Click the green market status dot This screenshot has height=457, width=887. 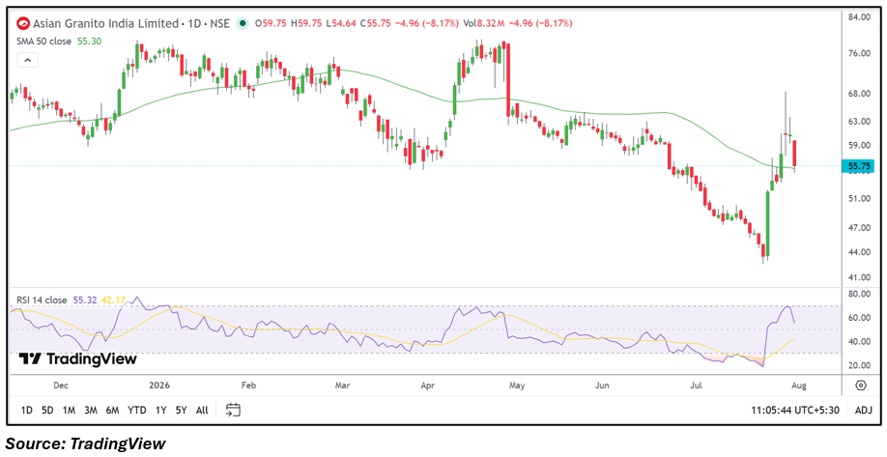coord(243,24)
